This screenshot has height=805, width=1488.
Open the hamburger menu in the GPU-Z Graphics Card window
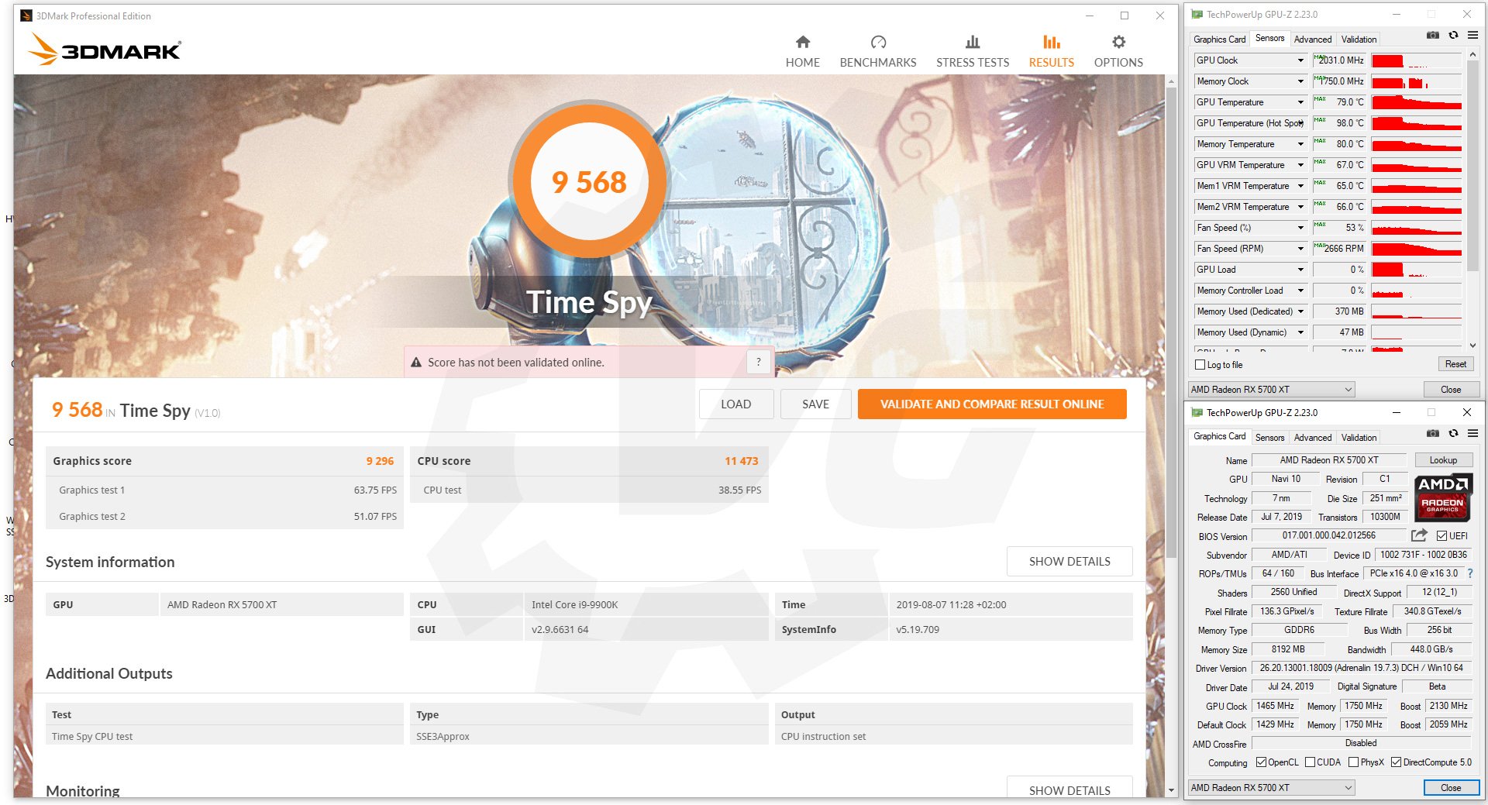tap(1472, 434)
